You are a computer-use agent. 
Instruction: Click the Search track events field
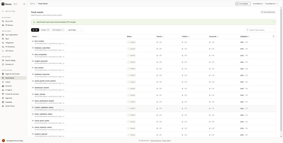pyautogui.click(x=261, y=30)
